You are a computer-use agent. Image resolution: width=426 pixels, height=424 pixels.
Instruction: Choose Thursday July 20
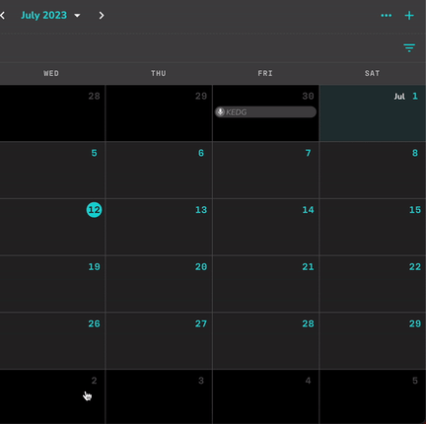point(159,284)
